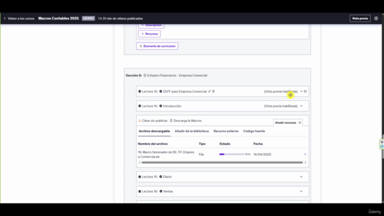The image size is (384, 216).
Task: Click scrollbar left arrow in file table
Action: click(140, 163)
